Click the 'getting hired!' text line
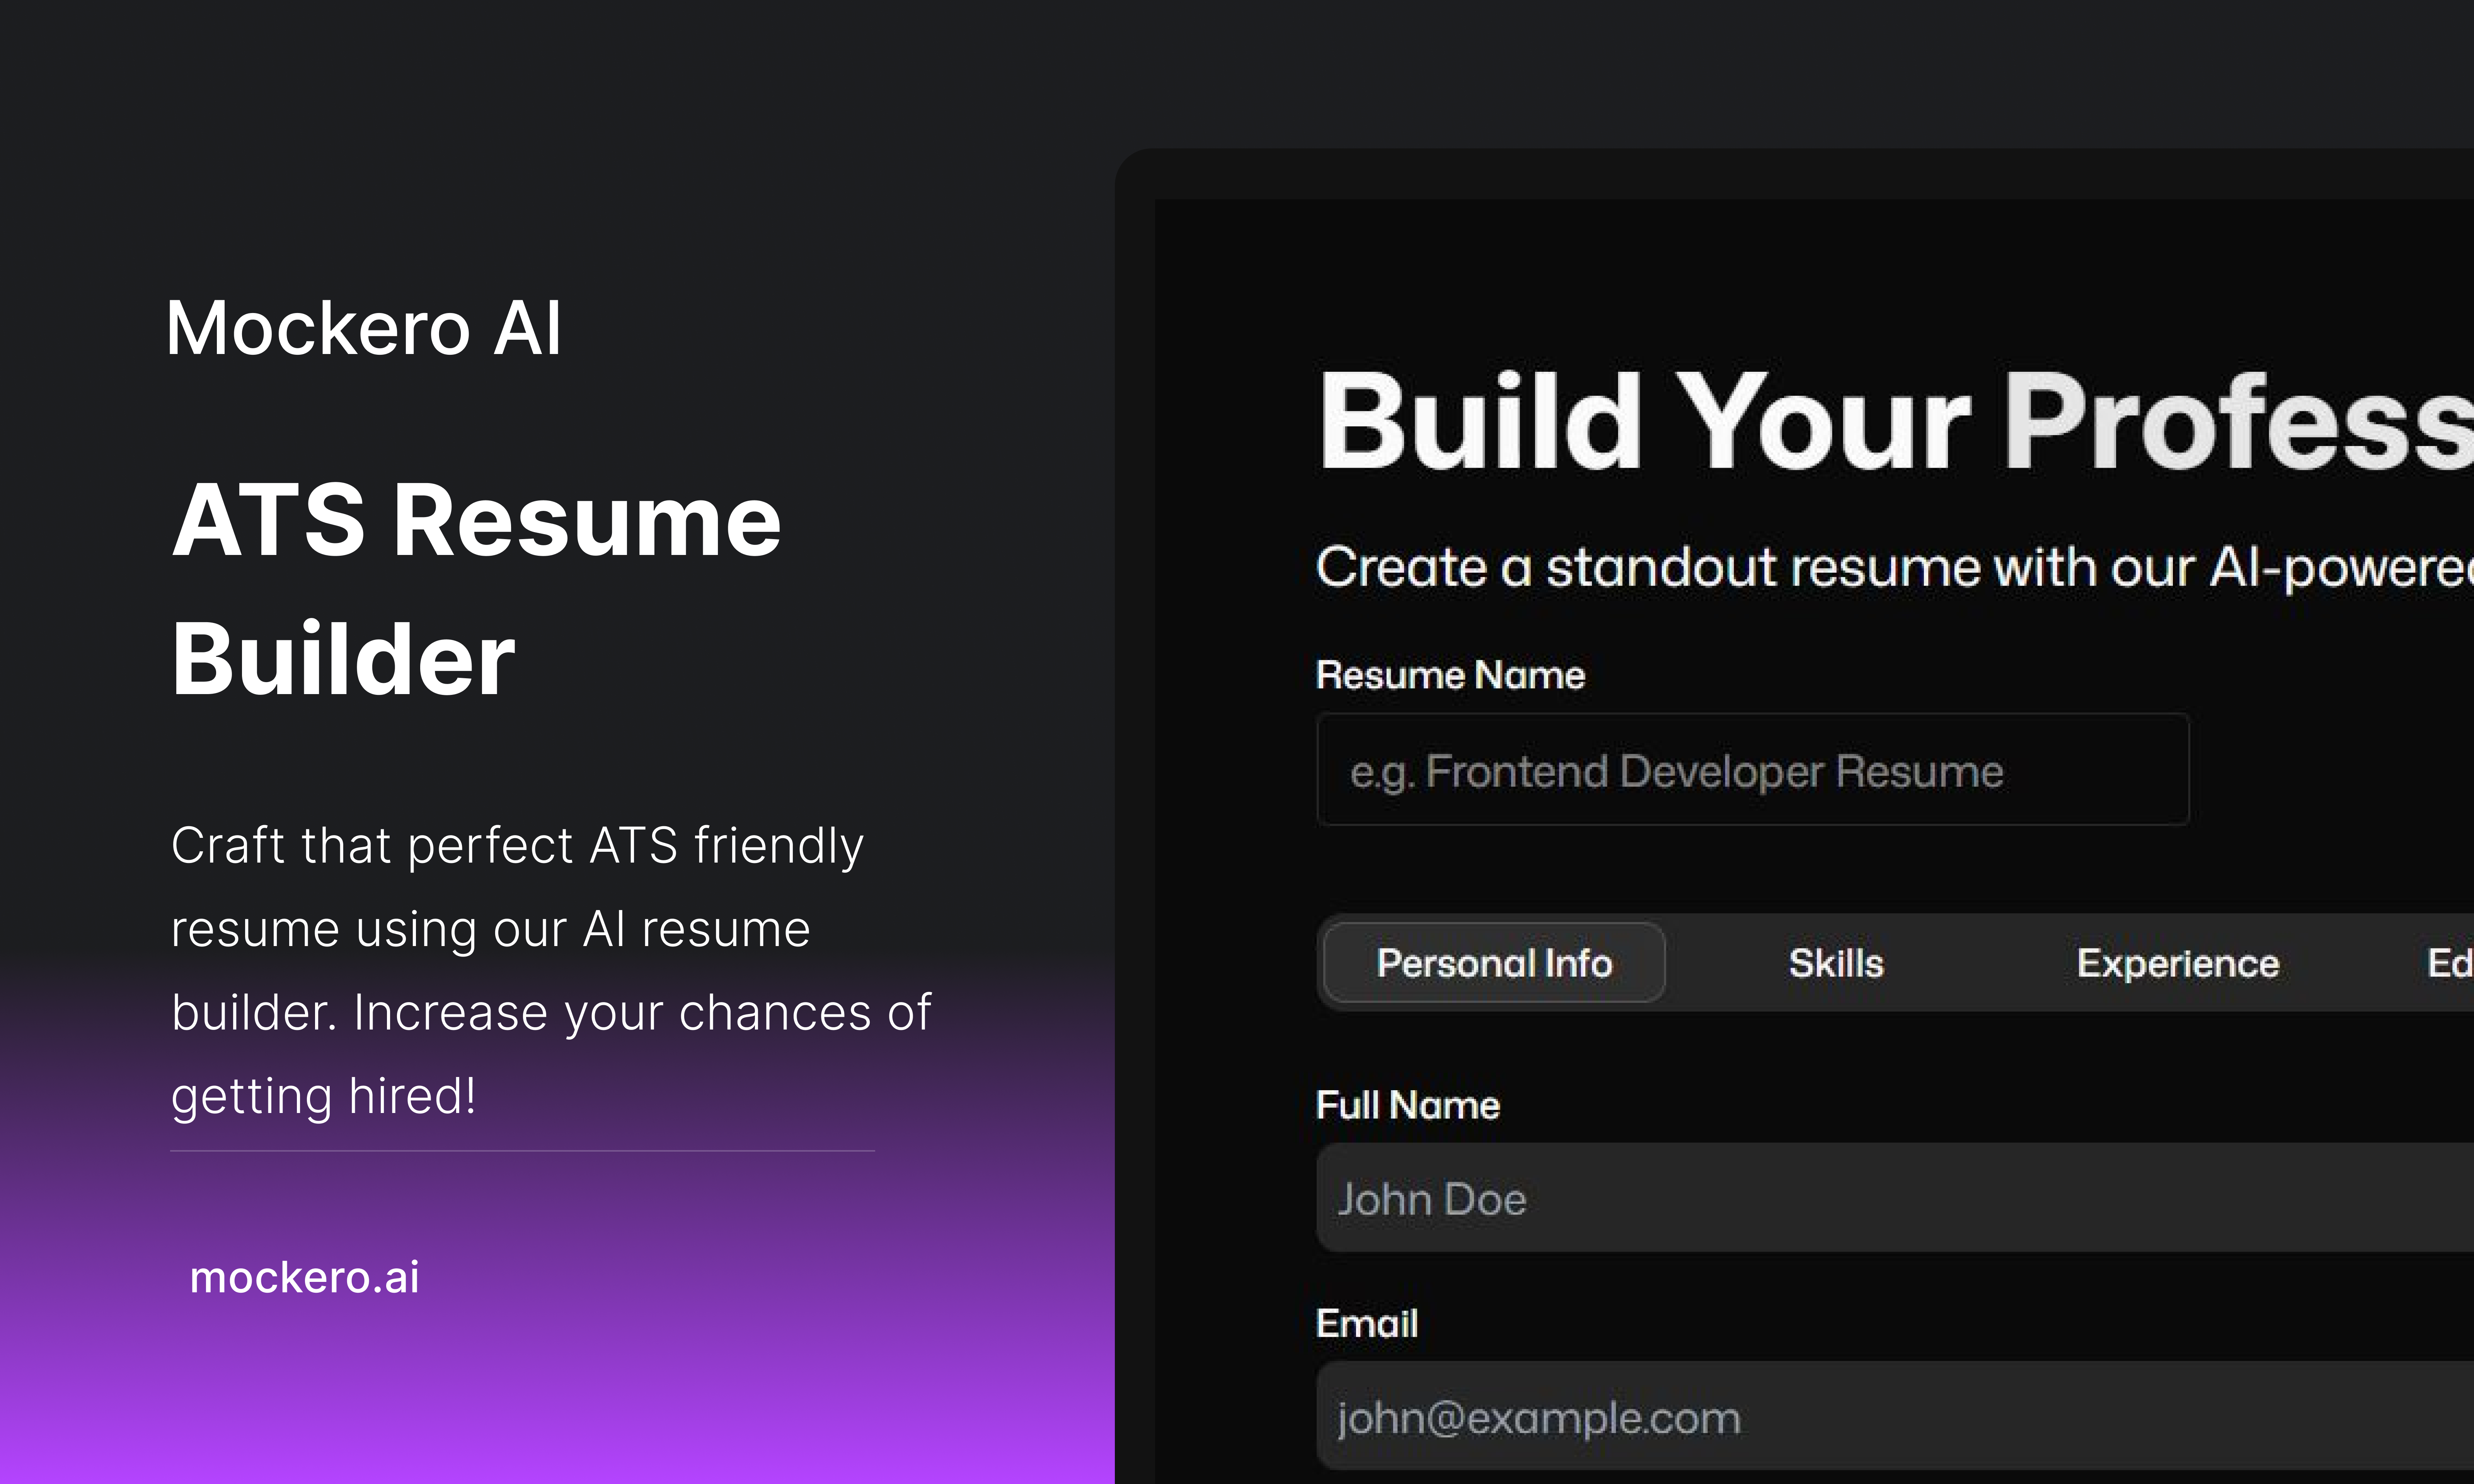2474x1484 pixels. click(323, 1096)
